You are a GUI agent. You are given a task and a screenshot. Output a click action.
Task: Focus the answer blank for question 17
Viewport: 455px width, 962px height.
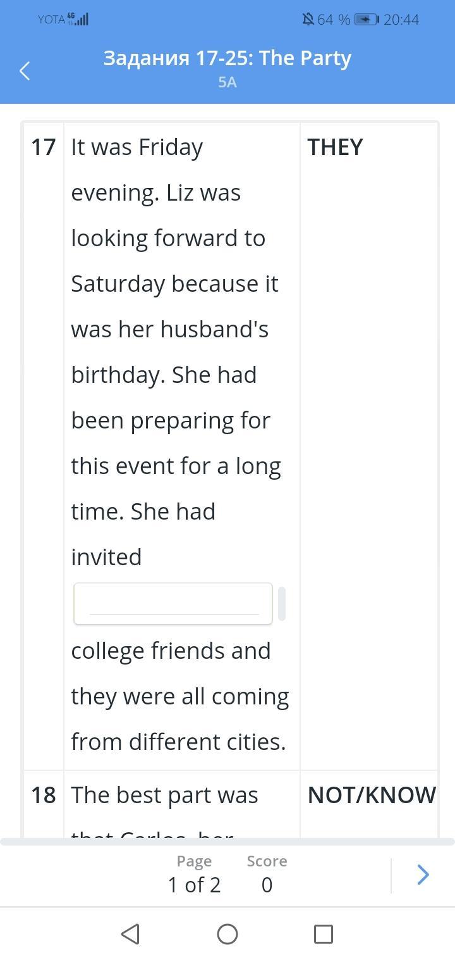pos(173,604)
